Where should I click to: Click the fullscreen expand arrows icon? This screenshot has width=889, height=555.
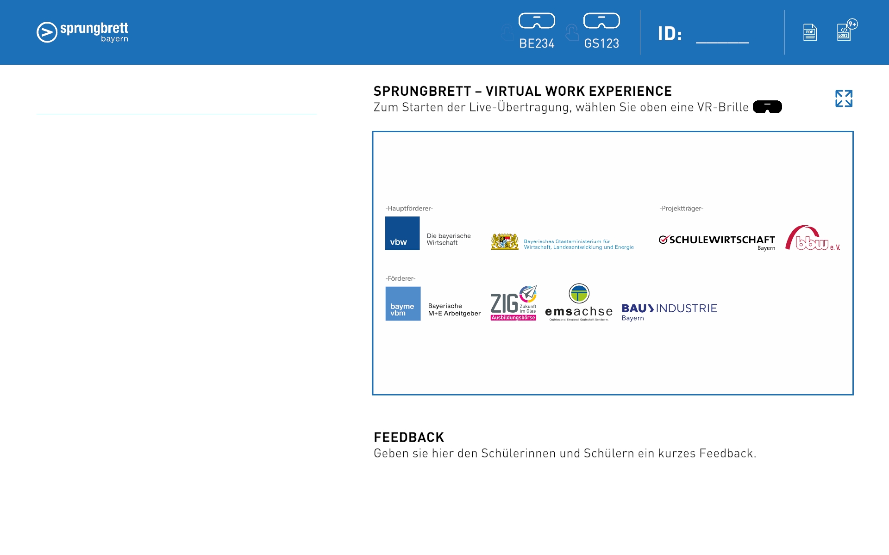click(844, 99)
